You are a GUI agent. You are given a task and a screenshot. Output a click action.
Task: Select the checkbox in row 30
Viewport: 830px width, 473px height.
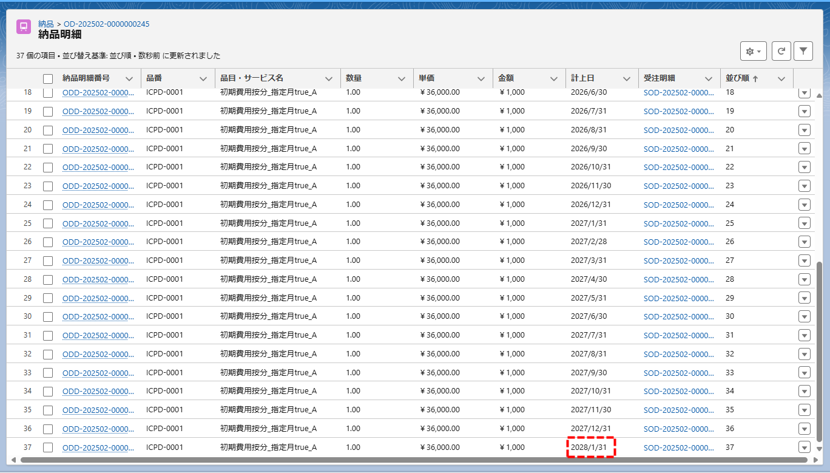tap(48, 316)
